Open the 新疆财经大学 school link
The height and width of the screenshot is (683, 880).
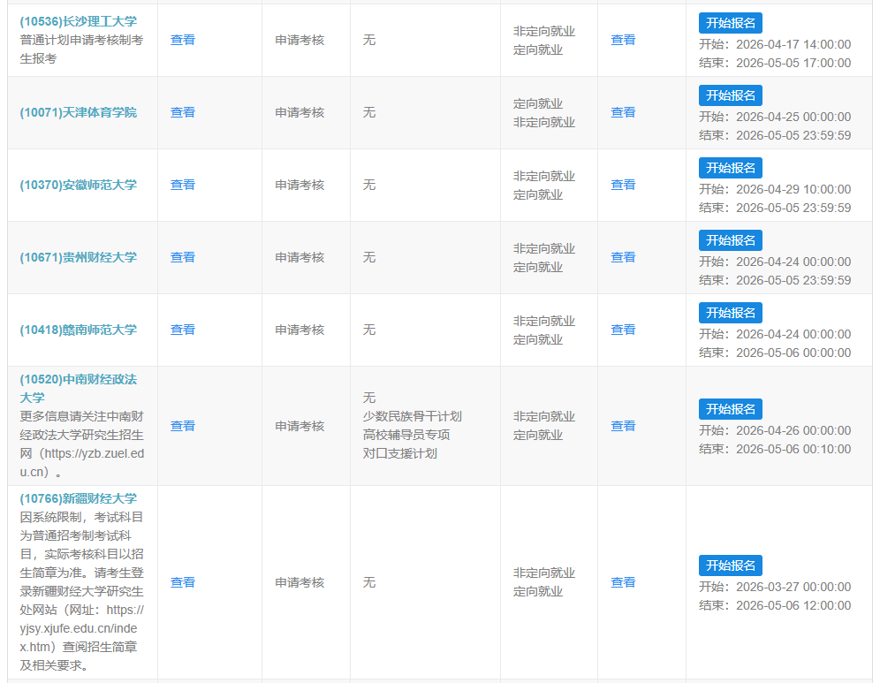click(x=78, y=498)
